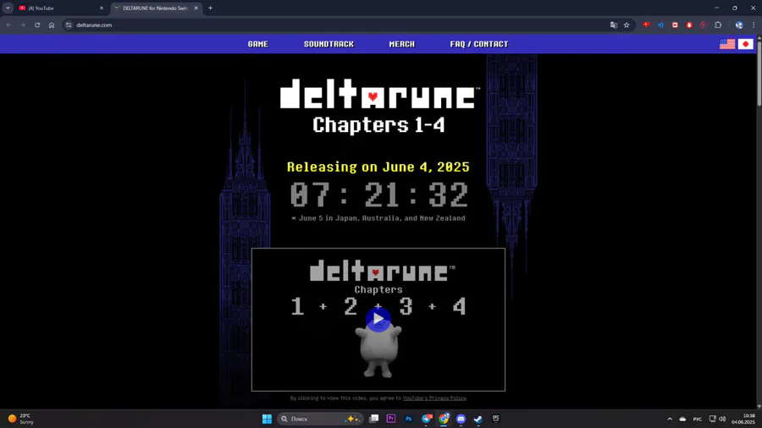Open network settings tray icon
This screenshot has height=428, width=762.
coord(712,419)
